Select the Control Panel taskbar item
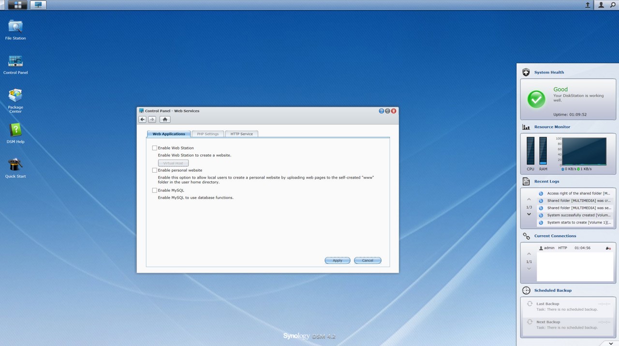Screen dimensions: 619x346 point(38,5)
